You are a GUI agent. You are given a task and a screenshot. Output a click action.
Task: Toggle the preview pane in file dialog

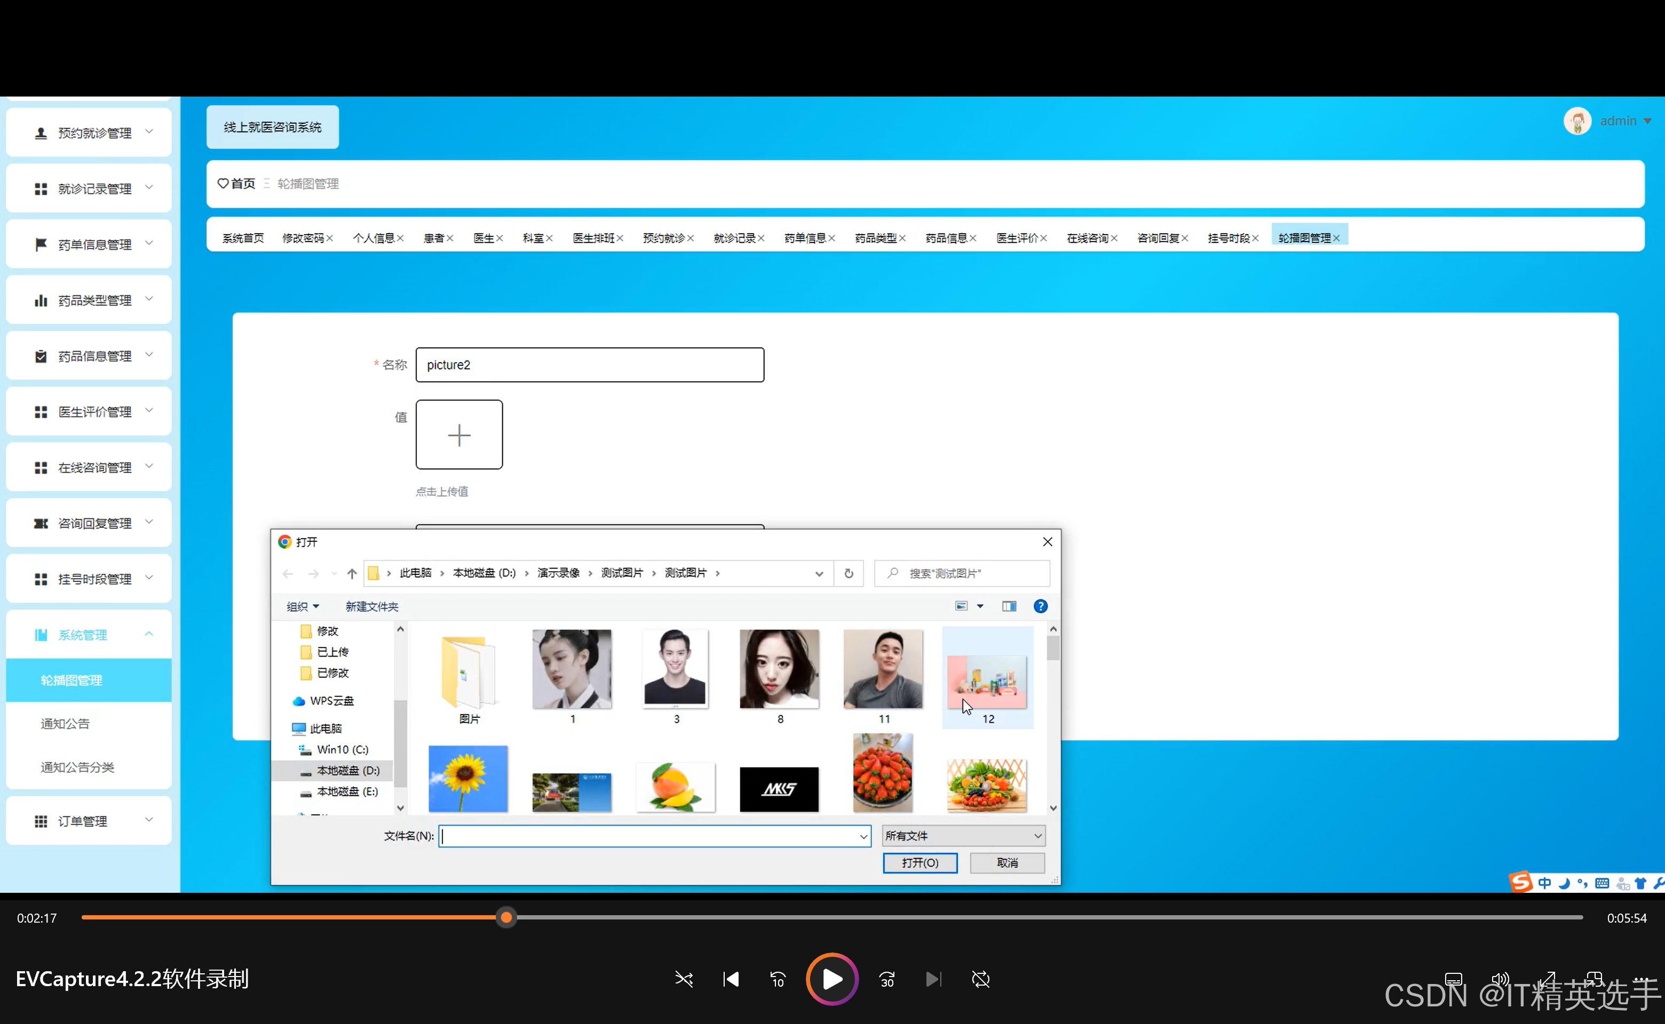(x=1009, y=606)
